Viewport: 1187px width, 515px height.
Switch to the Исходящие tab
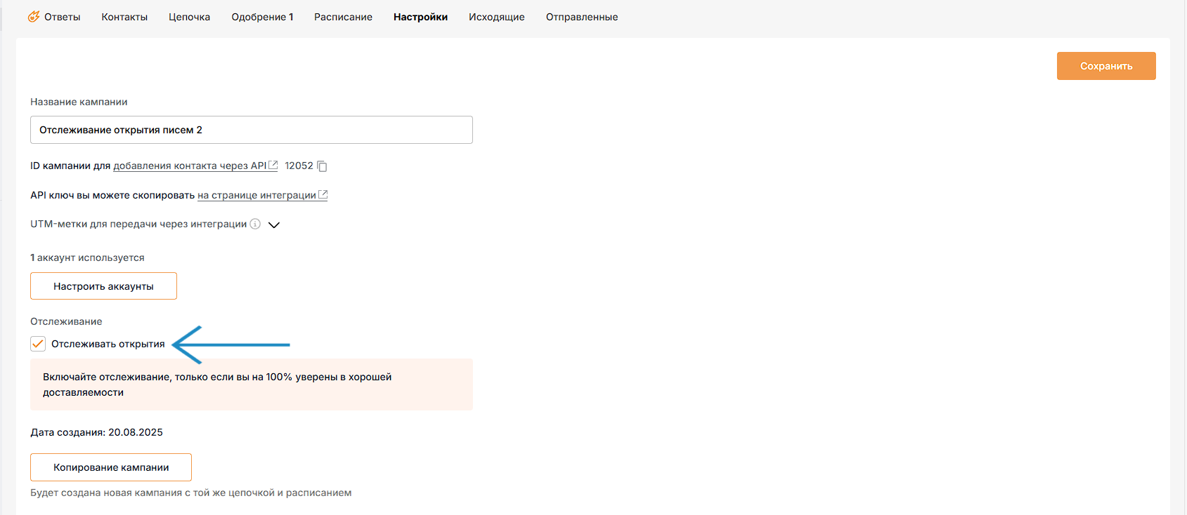(496, 17)
